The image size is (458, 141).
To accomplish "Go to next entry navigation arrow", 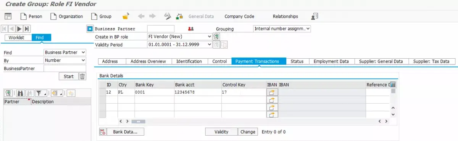I will [x=19, y=29].
